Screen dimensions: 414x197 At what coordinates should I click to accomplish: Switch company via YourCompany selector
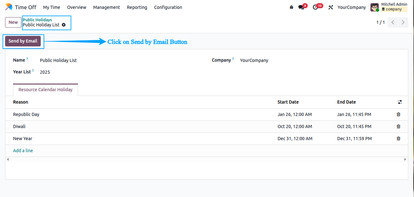pyautogui.click(x=352, y=7)
